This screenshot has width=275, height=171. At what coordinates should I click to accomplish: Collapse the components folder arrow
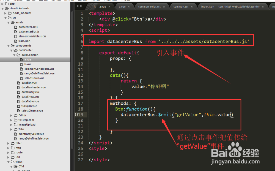(8, 46)
